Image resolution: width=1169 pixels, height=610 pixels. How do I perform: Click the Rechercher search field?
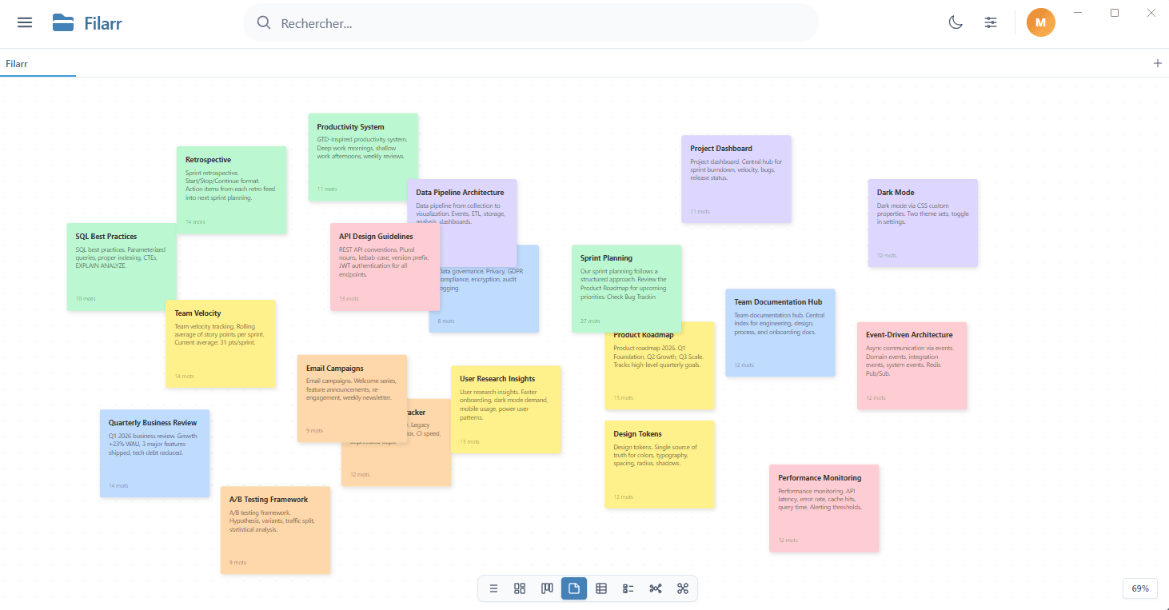[x=531, y=23]
